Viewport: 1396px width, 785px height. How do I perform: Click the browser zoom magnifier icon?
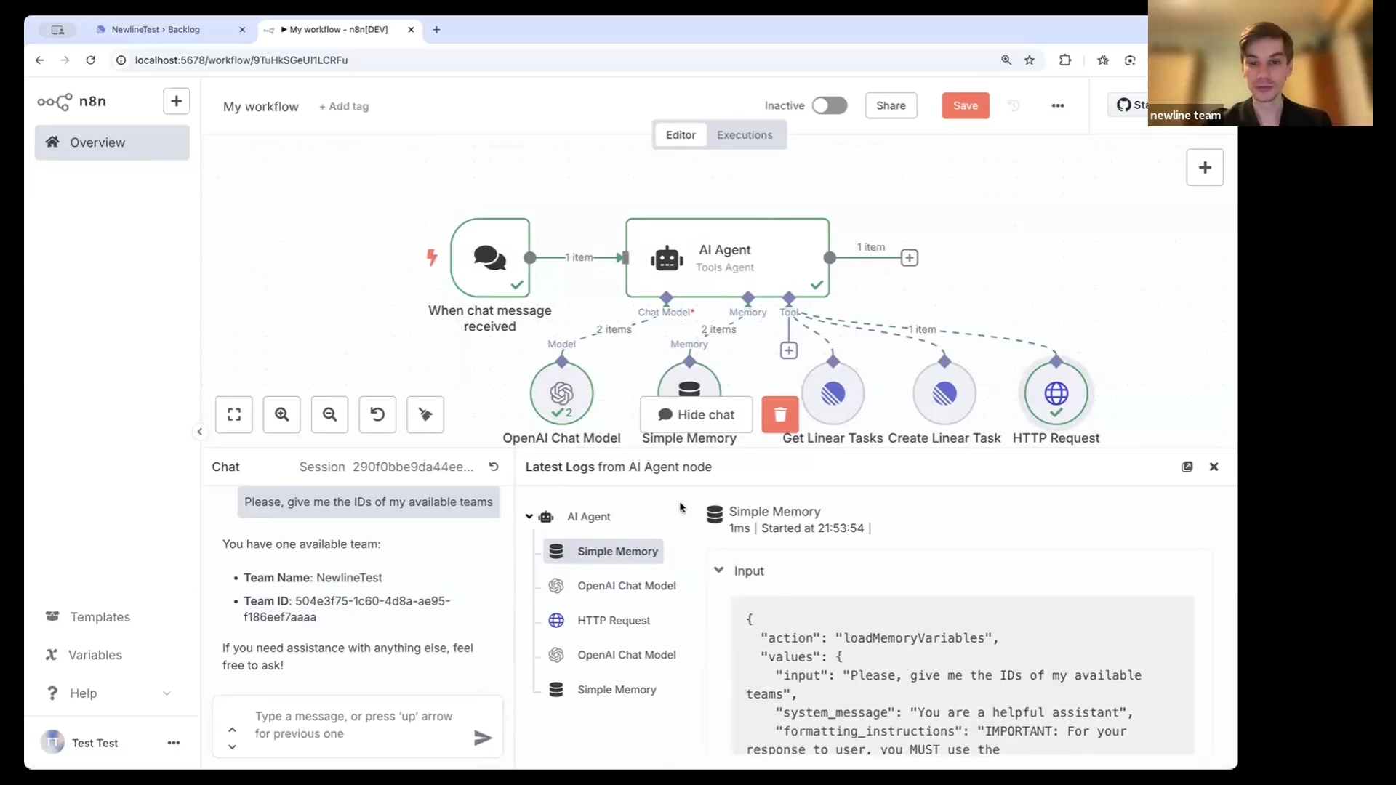1006,60
